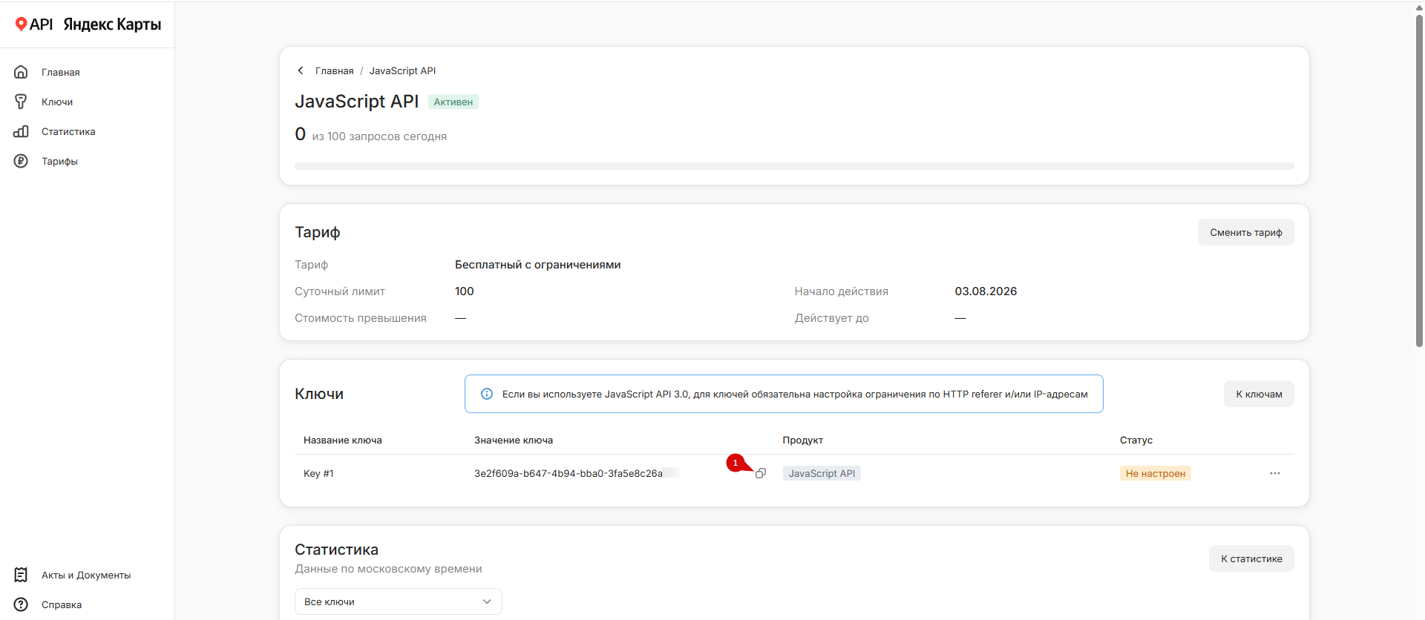Click the Key #1 name cell
1425x620 pixels.
point(318,473)
